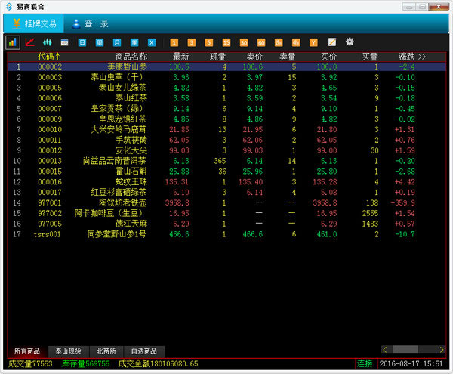Select 15-minute interval icon

[226, 42]
